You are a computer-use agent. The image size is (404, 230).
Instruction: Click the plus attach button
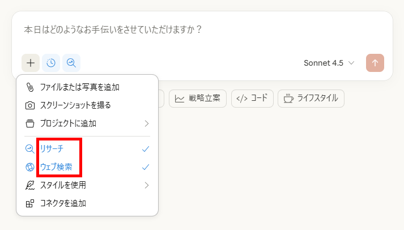31,63
